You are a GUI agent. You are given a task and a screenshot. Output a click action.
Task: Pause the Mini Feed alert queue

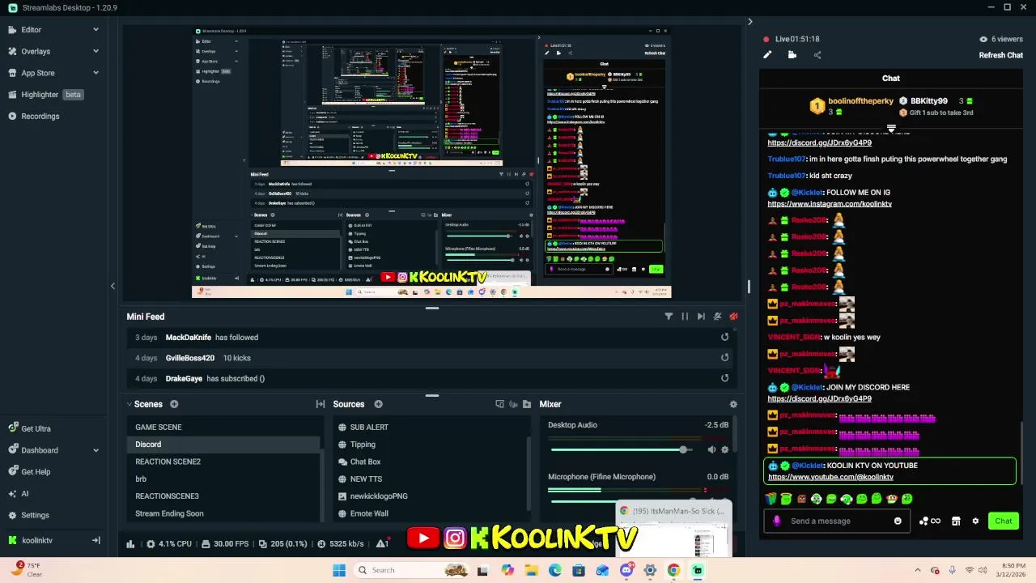[x=685, y=317]
